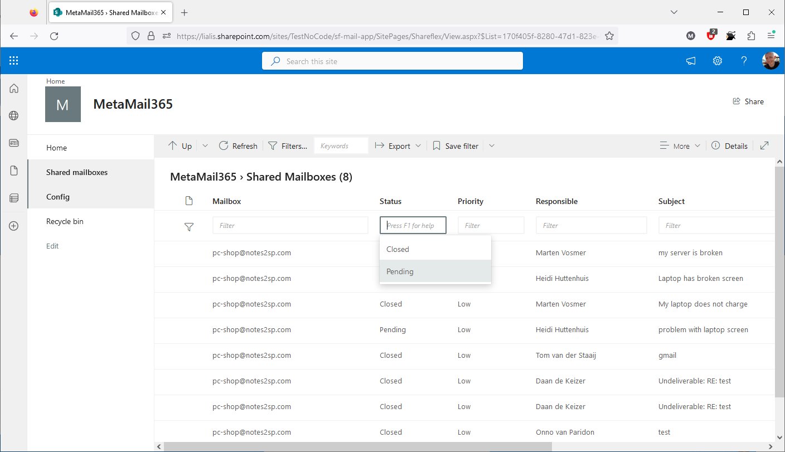Image resolution: width=785 pixels, height=452 pixels.
Task: Open the help question mark icon
Action: click(744, 61)
